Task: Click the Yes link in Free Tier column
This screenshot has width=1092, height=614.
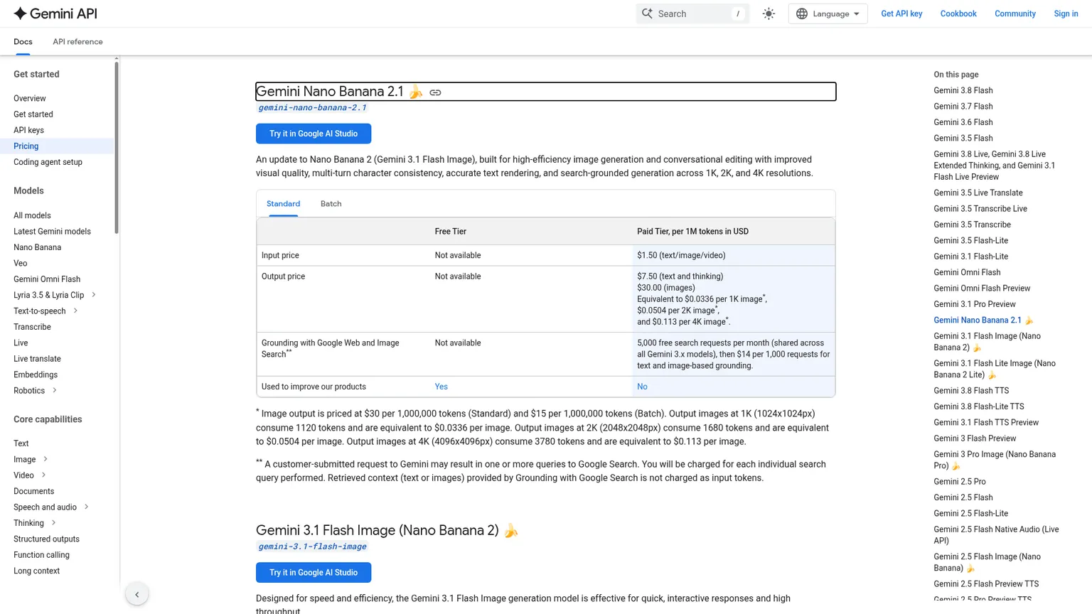Action: click(441, 387)
